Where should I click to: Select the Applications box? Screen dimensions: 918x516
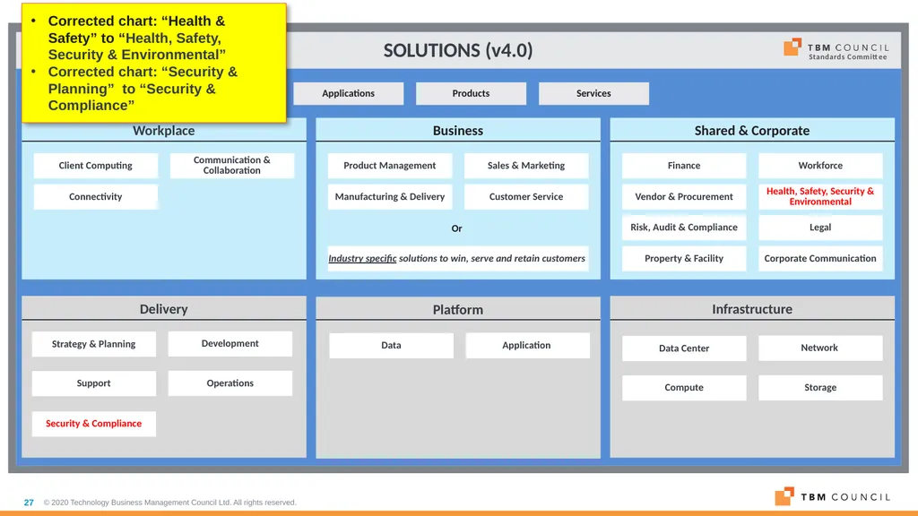point(349,93)
